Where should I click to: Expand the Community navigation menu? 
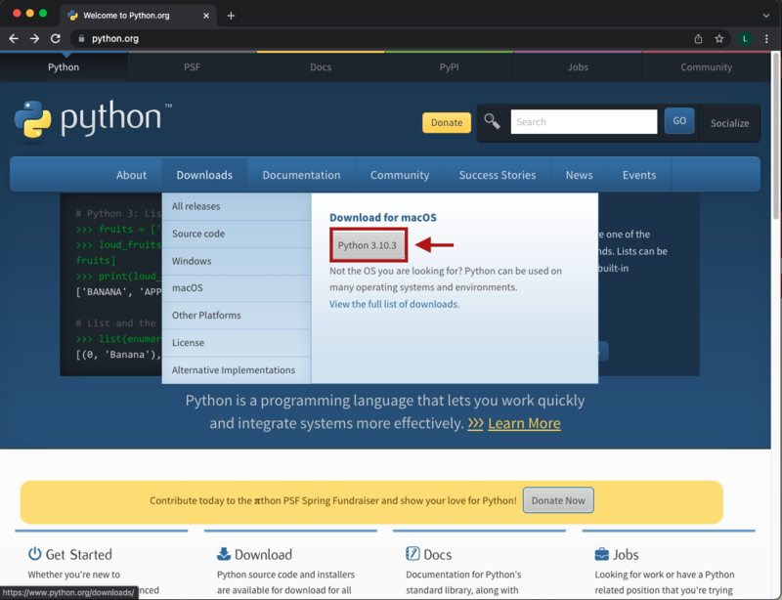coord(400,174)
